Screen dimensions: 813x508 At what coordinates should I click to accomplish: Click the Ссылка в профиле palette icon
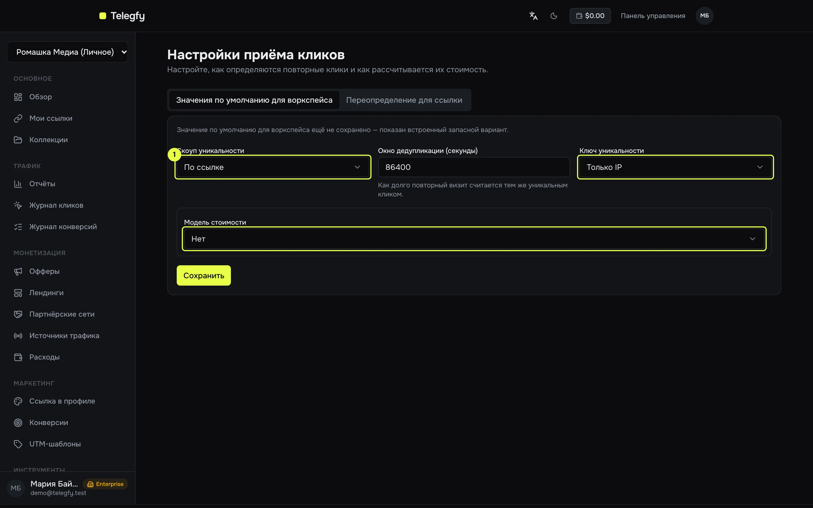[x=18, y=401]
